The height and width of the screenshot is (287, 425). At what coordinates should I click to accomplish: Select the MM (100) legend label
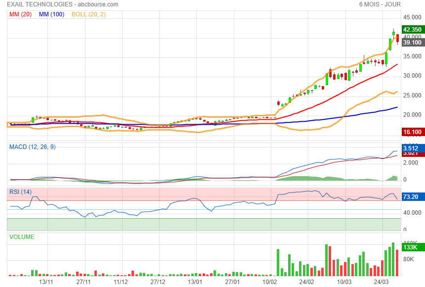pyautogui.click(x=51, y=14)
